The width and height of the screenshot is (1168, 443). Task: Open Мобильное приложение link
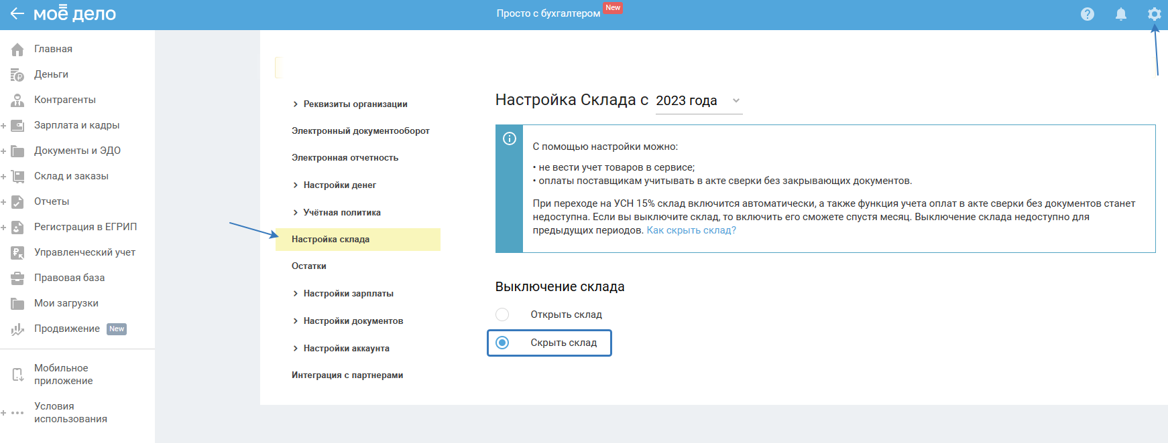click(64, 374)
